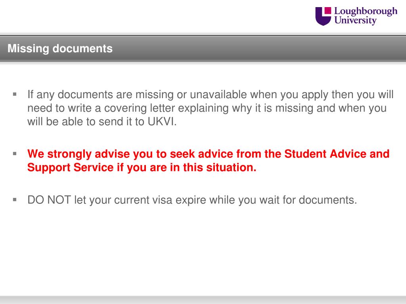Select the 'If any documents are missing' line
Screen dimensions: 406x304
(x=211, y=95)
